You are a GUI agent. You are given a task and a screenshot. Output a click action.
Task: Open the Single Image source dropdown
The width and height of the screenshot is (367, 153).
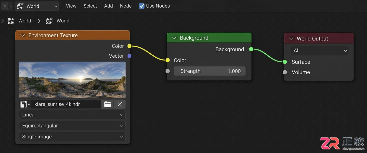click(x=72, y=137)
